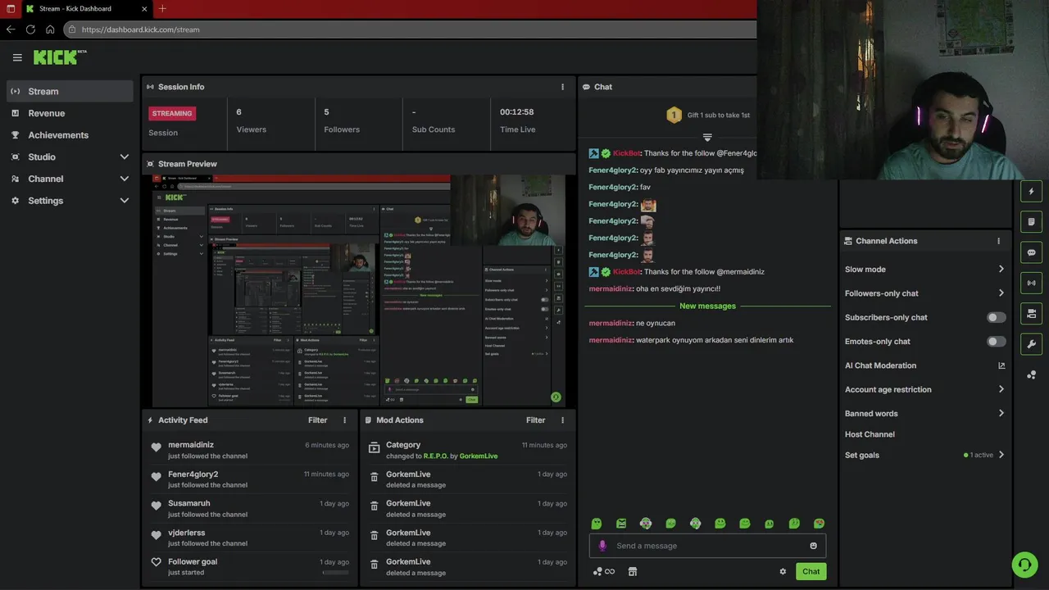Toggle Subscribers-only chat switch
The image size is (1049, 590).
(x=996, y=317)
